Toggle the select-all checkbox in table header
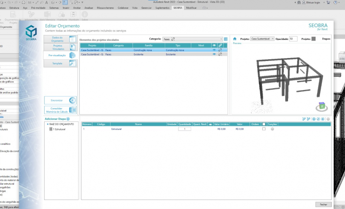Image resolution: width=345 pixels, height=209 pixels. point(264,124)
